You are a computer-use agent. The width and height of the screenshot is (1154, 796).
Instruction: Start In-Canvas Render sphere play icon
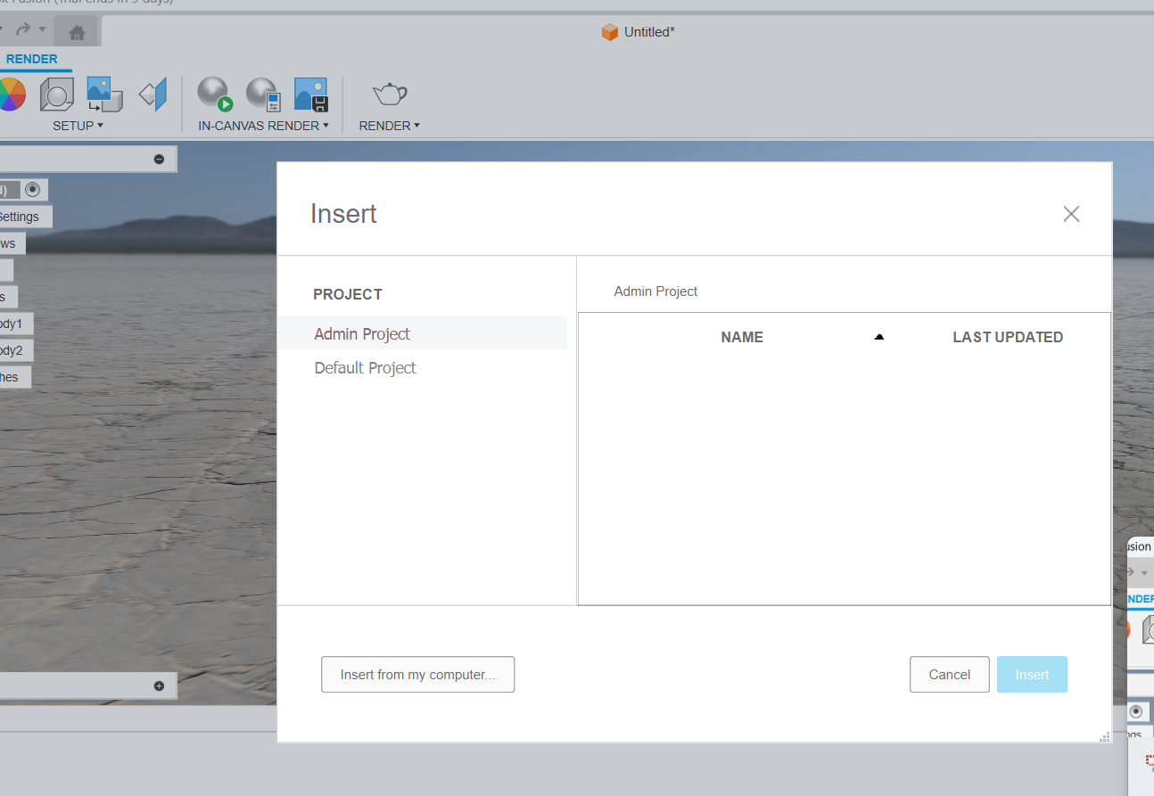pyautogui.click(x=215, y=94)
